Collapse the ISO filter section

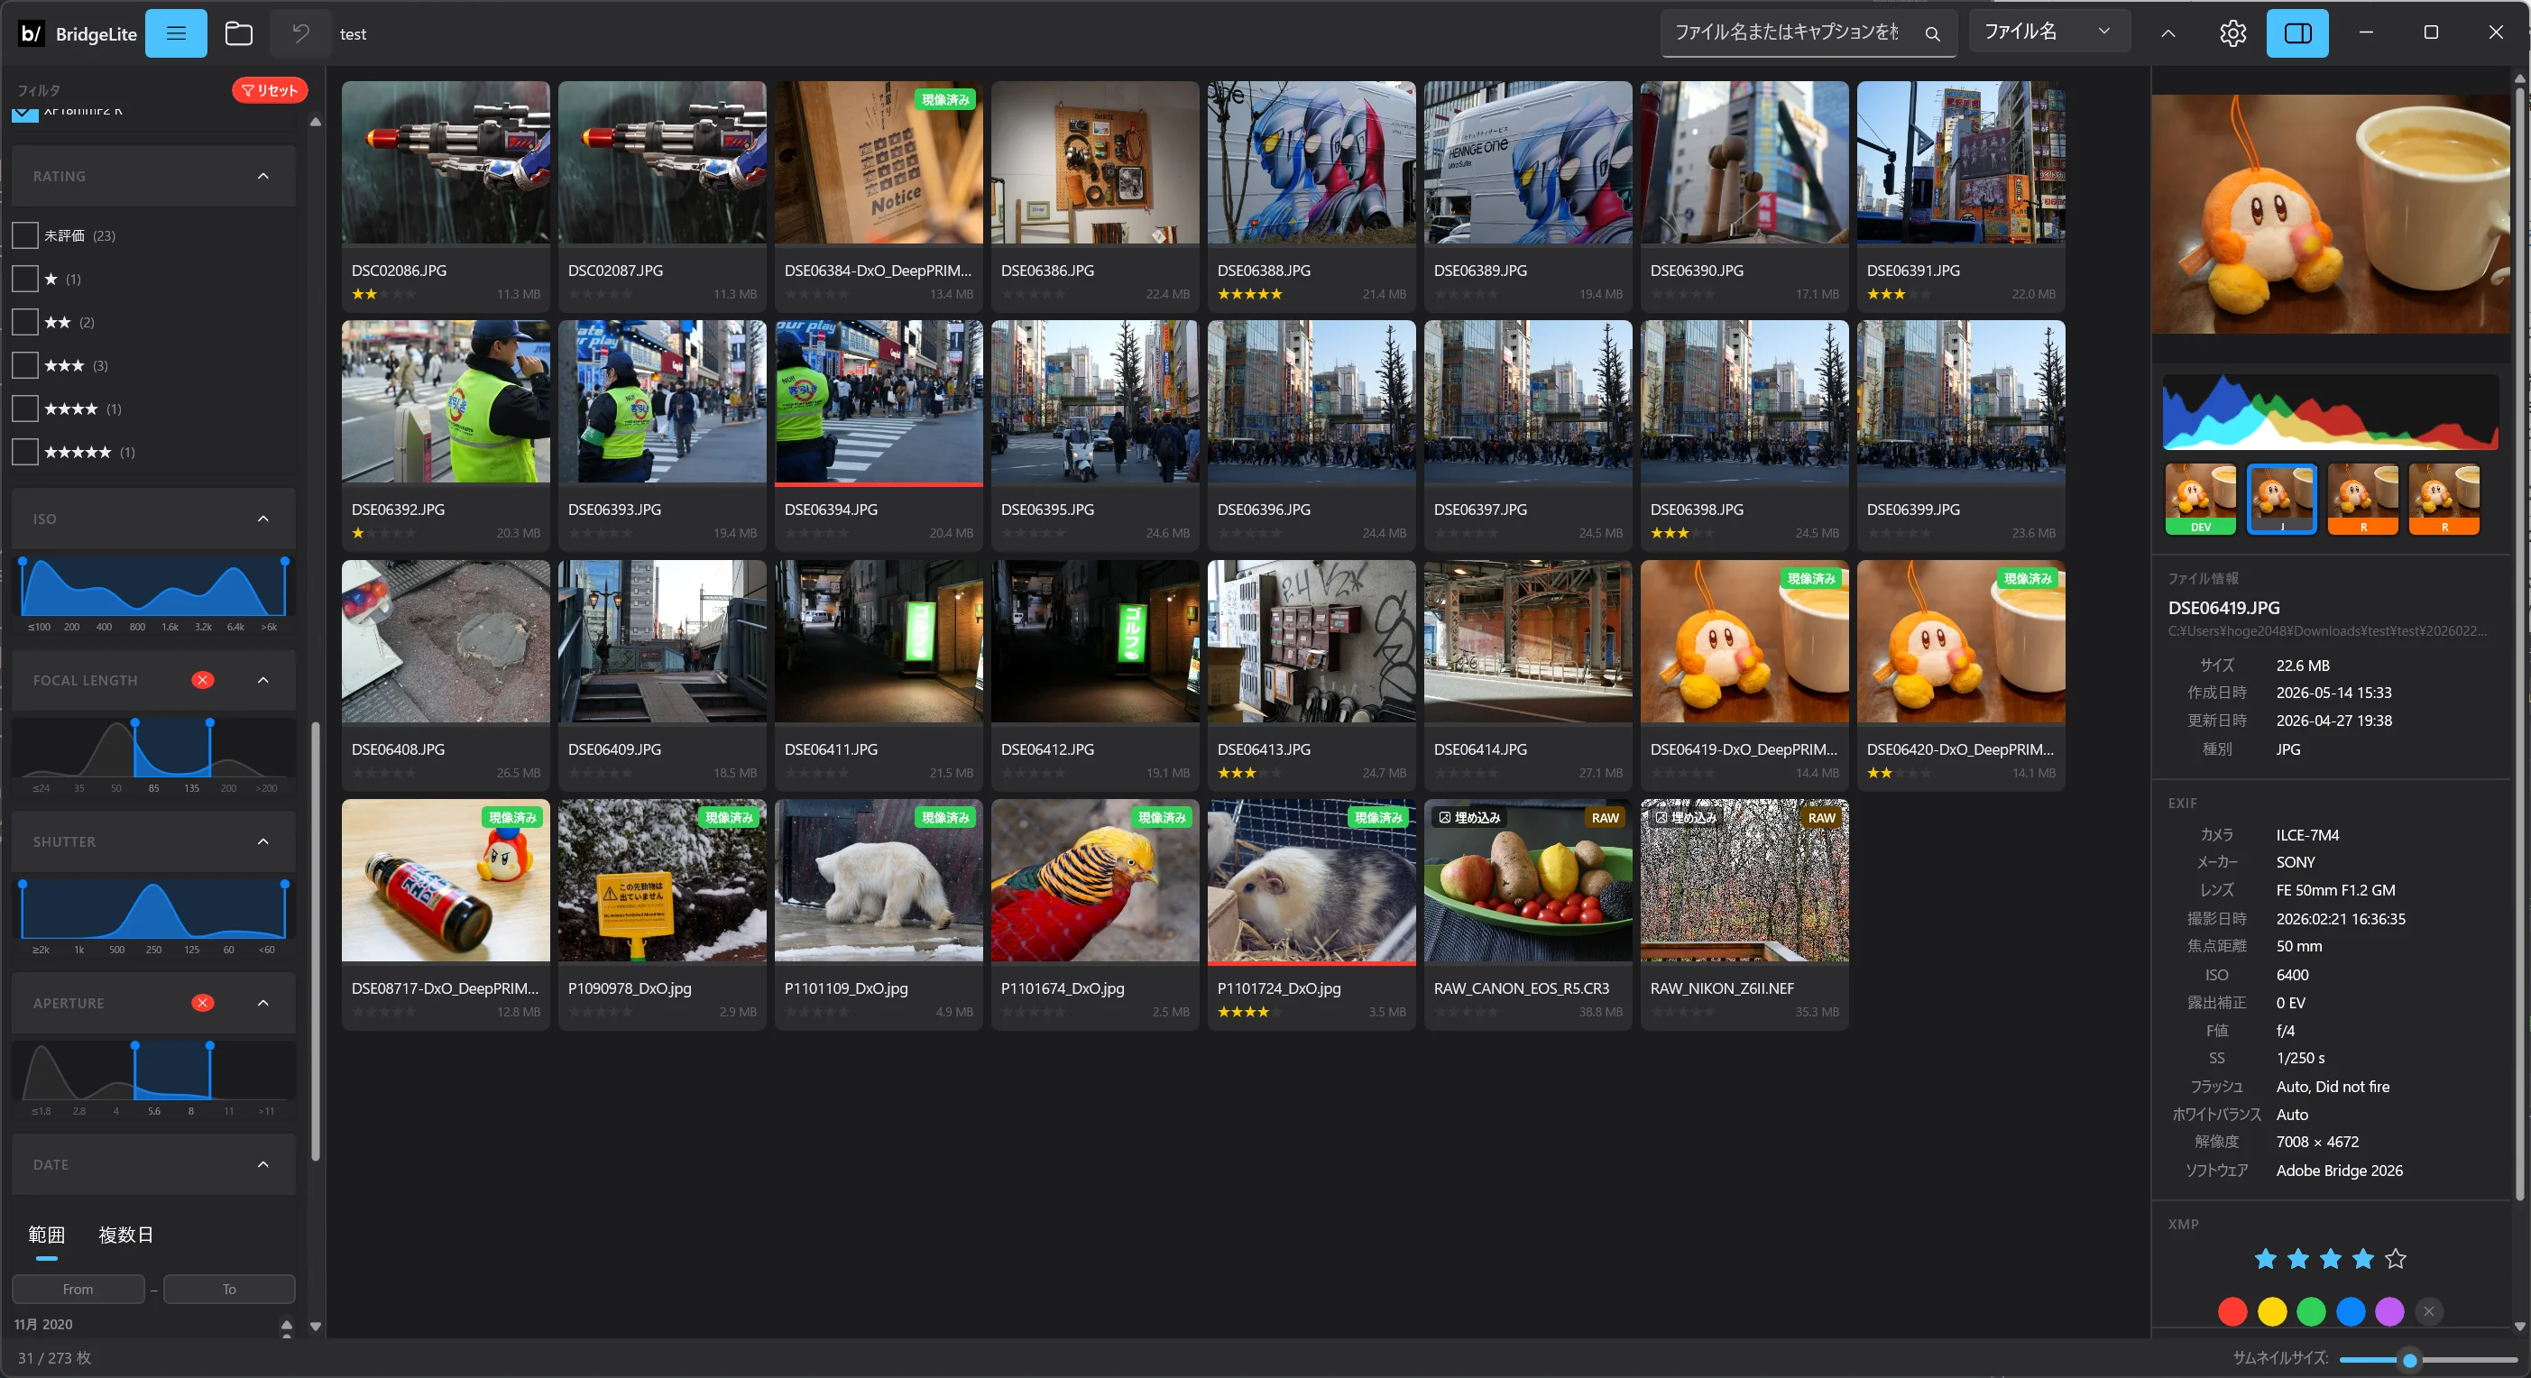point(262,519)
